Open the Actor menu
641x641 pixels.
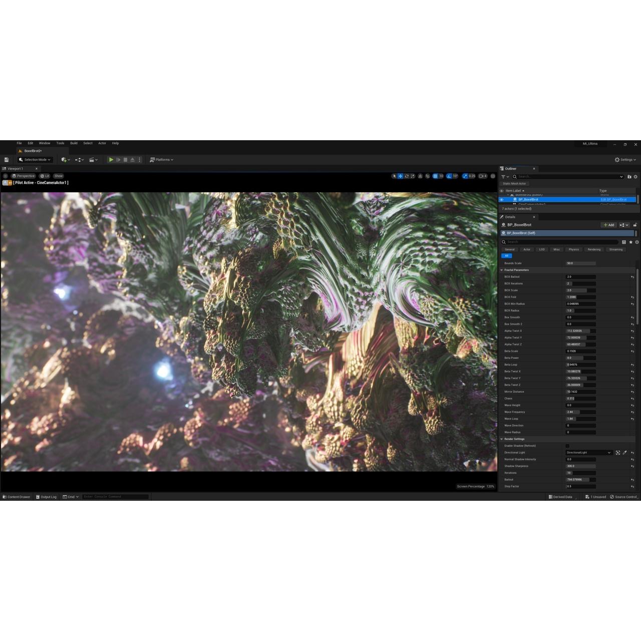(102, 143)
